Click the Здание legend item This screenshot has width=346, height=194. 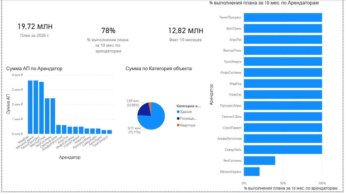(x=184, y=112)
